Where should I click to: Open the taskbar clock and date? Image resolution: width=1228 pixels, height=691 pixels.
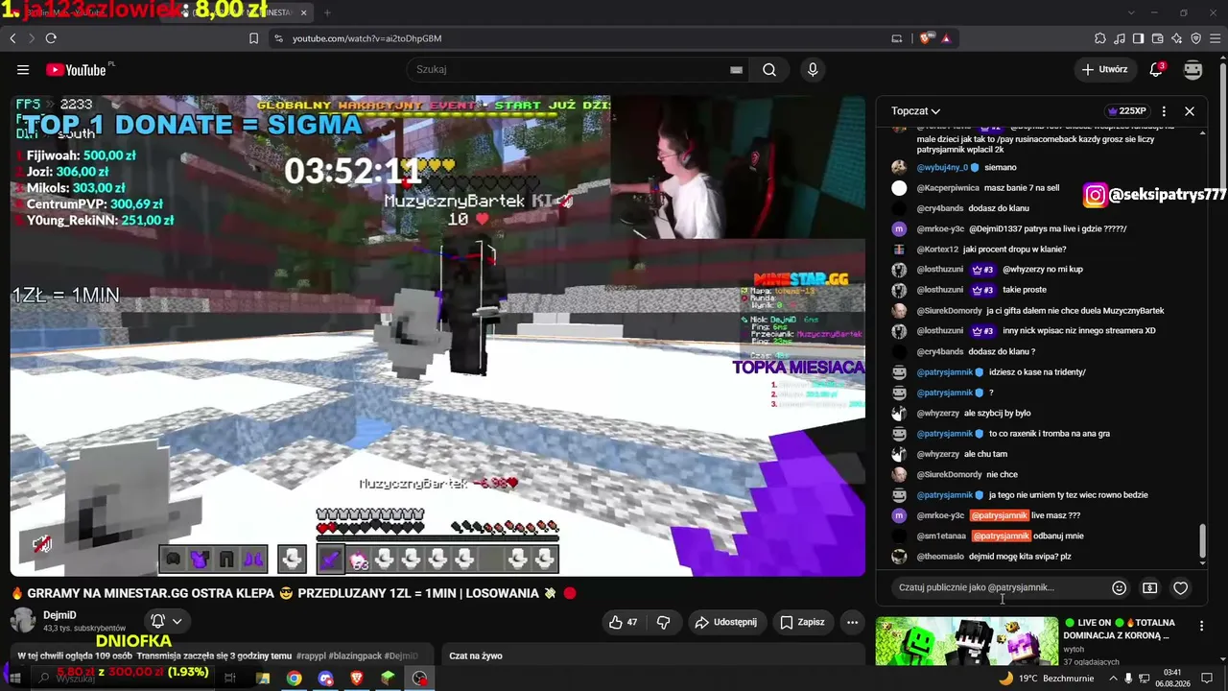[x=1171, y=679]
